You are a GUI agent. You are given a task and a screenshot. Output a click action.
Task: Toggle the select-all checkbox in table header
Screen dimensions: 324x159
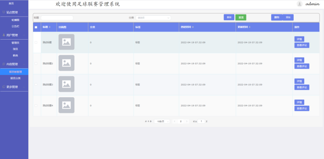(x=36, y=27)
